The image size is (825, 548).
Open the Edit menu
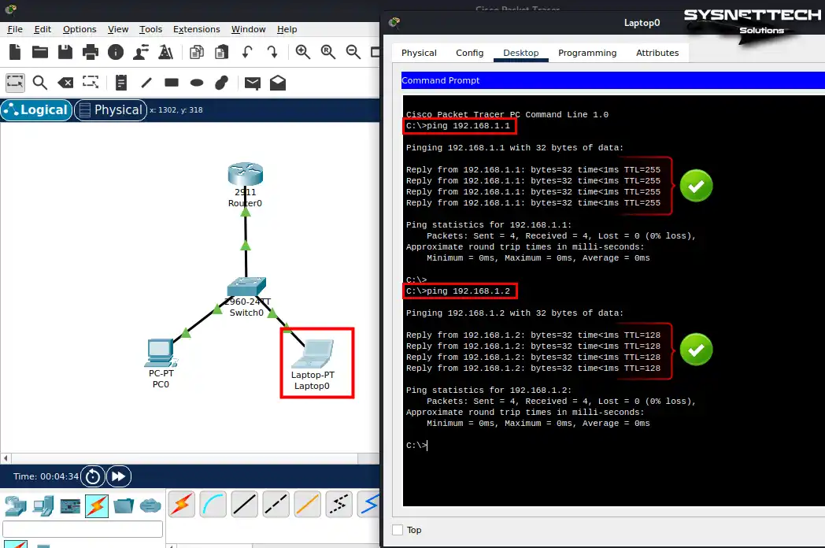pos(43,29)
